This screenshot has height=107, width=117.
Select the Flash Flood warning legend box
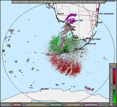pyautogui.click(x=56, y=105)
